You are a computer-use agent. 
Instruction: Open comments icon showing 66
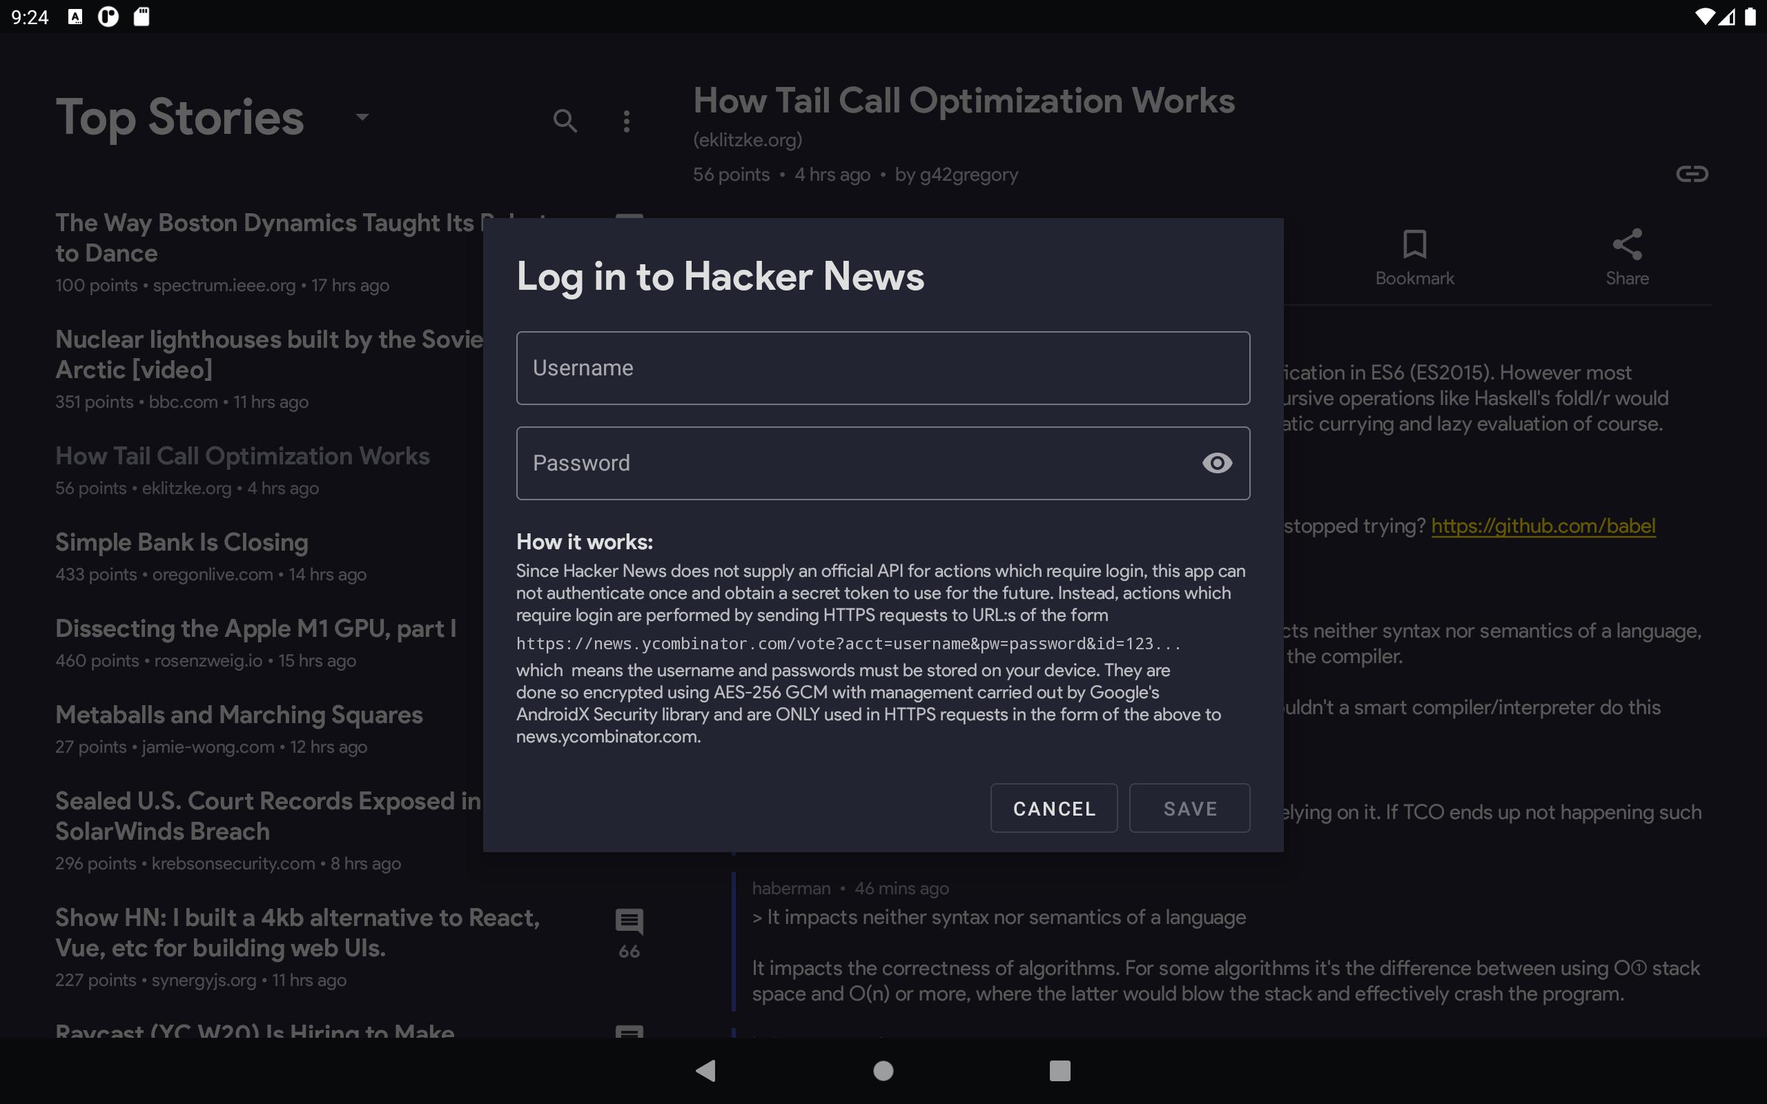click(x=629, y=933)
